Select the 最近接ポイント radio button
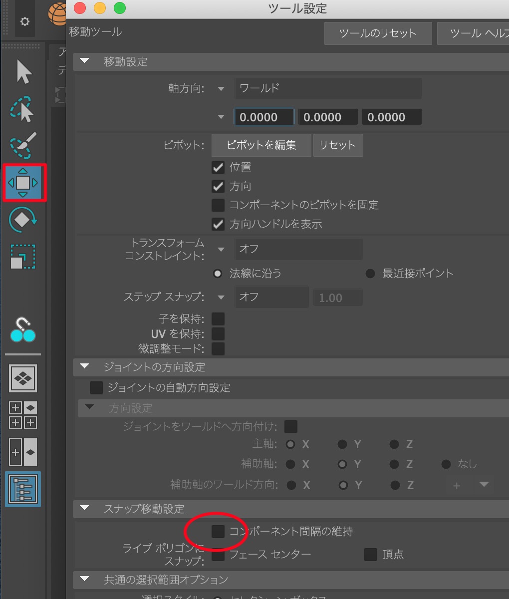The image size is (509, 599). pyautogui.click(x=370, y=274)
